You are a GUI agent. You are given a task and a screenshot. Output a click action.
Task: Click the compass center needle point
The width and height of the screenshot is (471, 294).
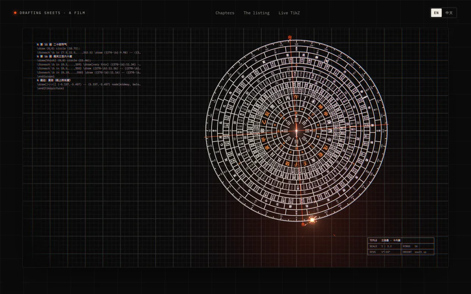click(x=296, y=130)
